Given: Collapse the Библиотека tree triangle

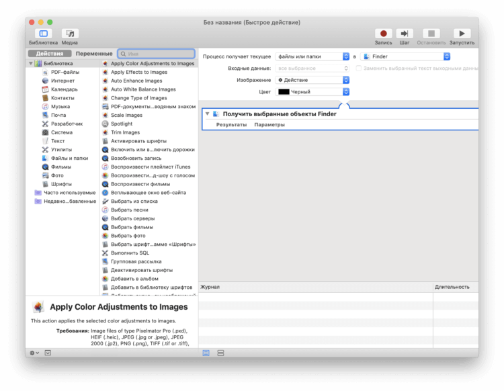Looking at the screenshot, I should pos(31,63).
